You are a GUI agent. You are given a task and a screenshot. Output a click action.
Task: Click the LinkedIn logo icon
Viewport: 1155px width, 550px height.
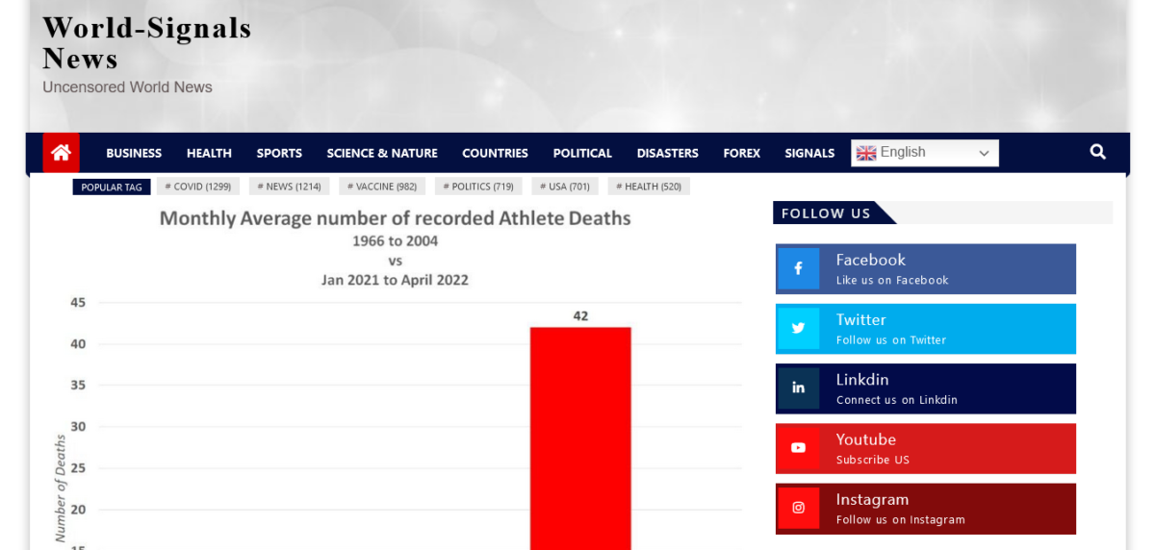(x=798, y=388)
